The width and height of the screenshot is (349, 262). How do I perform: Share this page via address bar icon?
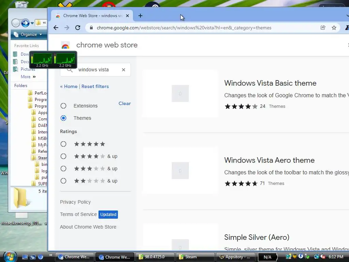pos(323,28)
